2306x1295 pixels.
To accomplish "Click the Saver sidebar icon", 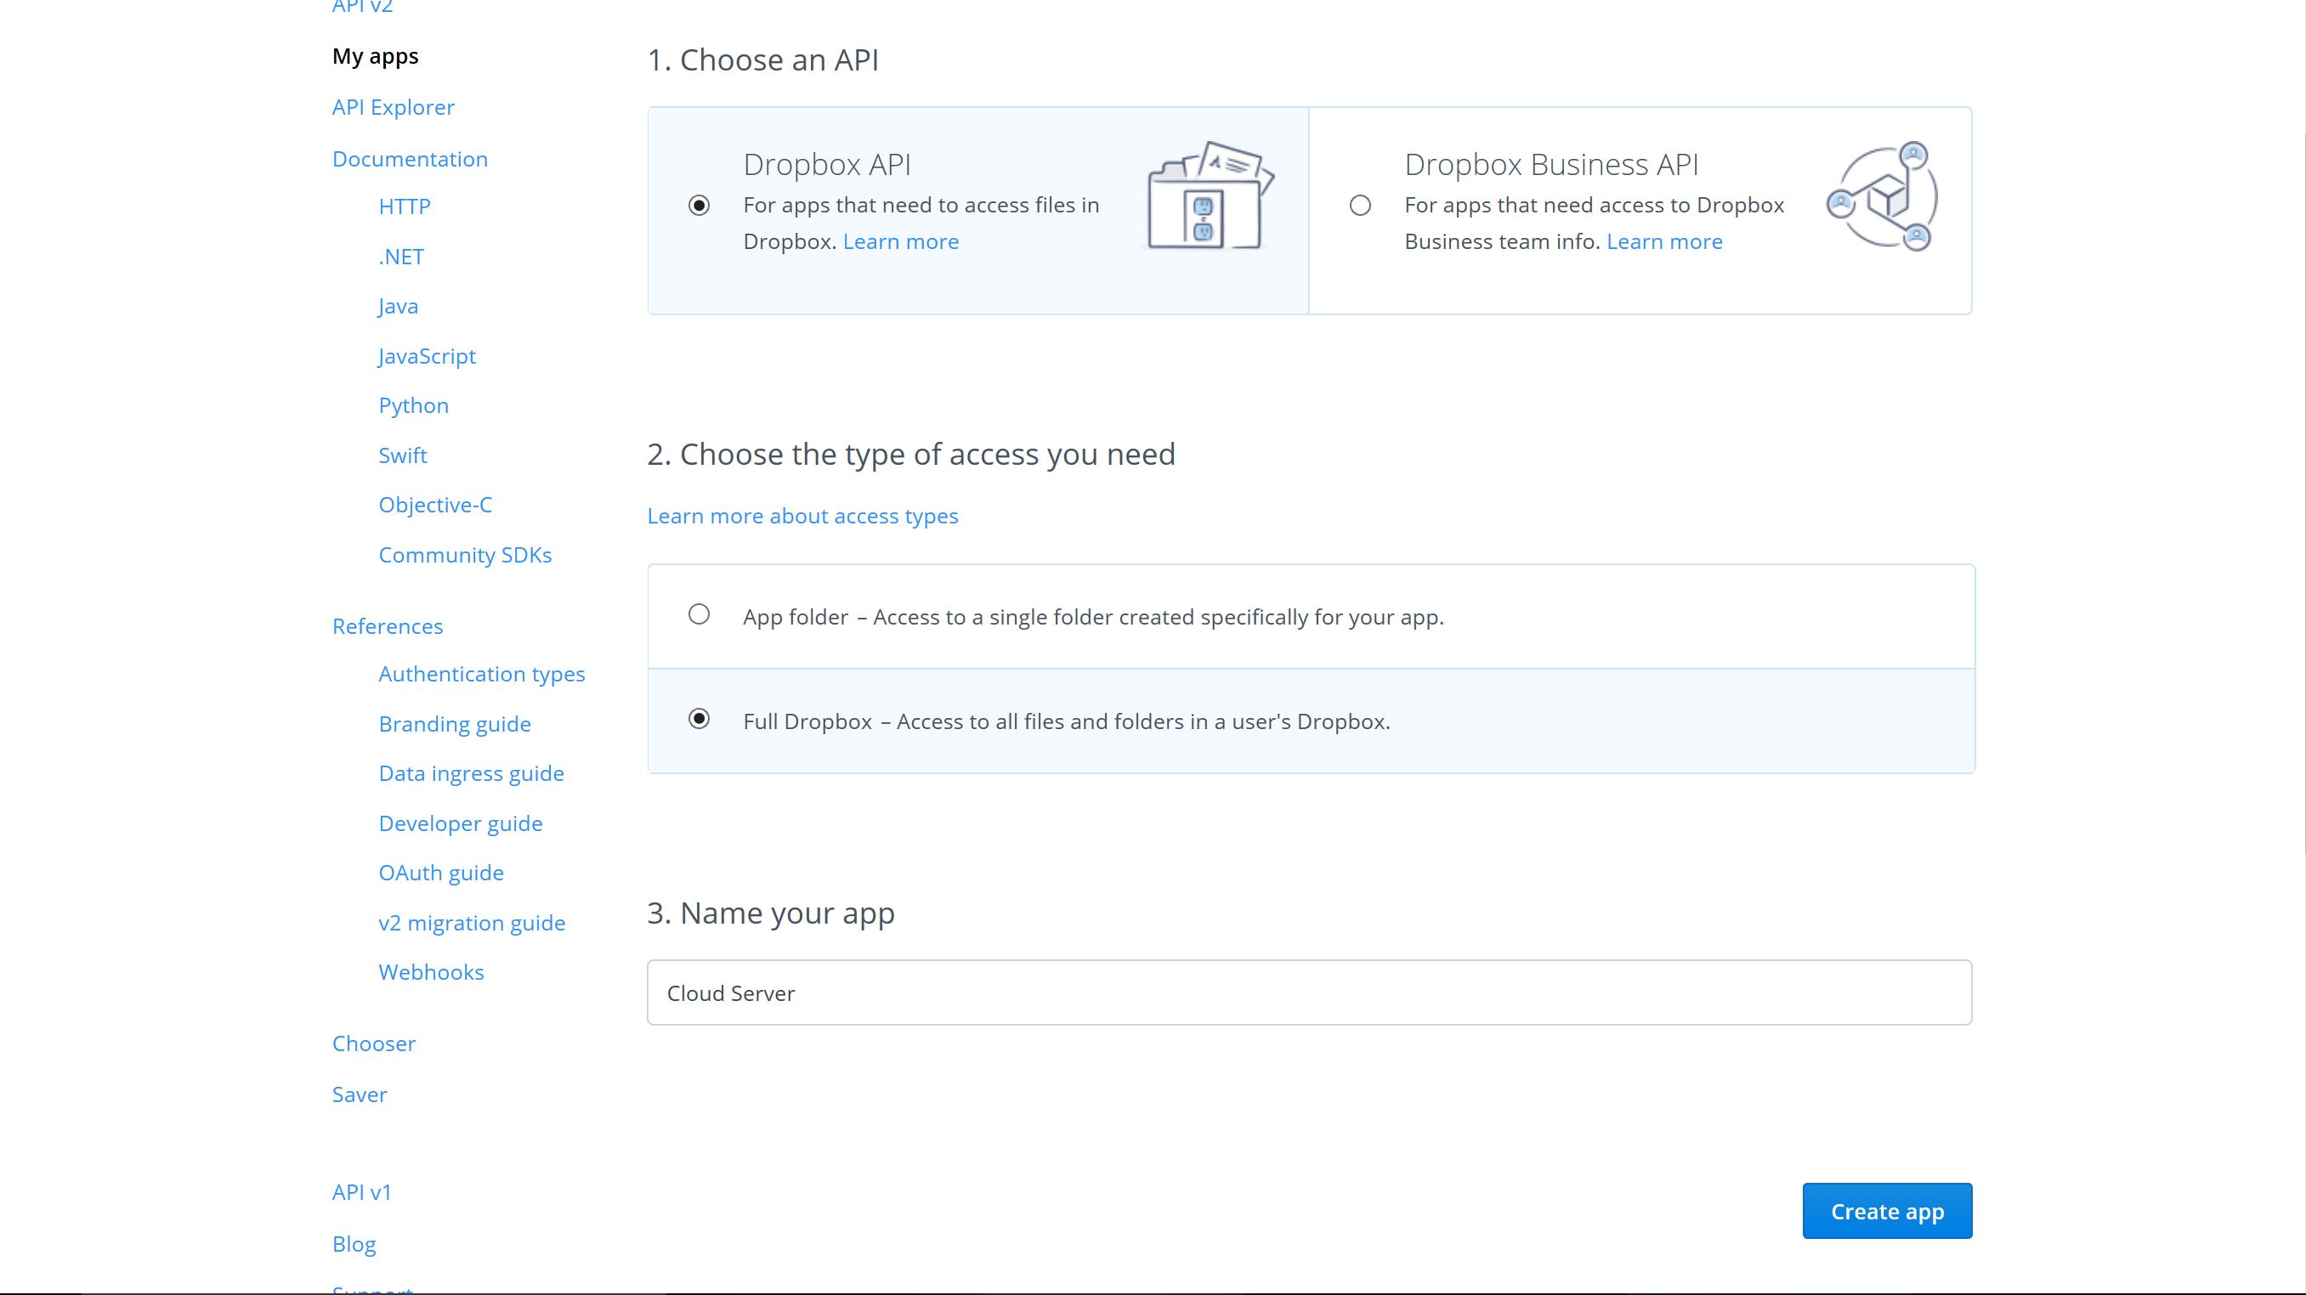I will (360, 1094).
